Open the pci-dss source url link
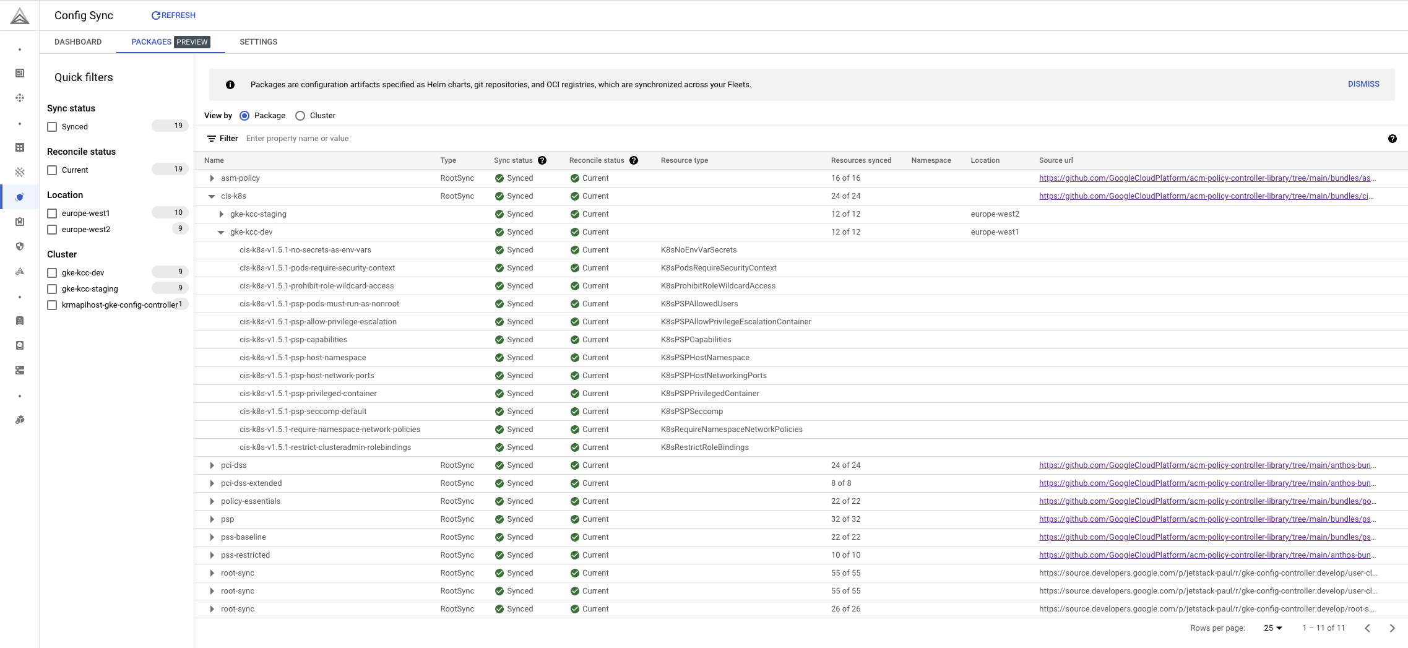The width and height of the screenshot is (1408, 648). click(1206, 465)
